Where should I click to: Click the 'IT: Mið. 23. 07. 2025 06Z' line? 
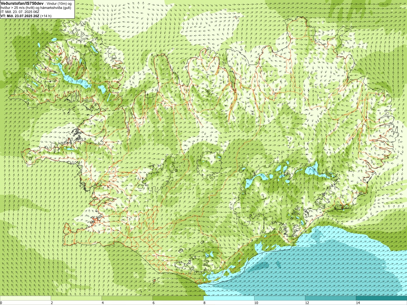pyautogui.click(x=20, y=12)
